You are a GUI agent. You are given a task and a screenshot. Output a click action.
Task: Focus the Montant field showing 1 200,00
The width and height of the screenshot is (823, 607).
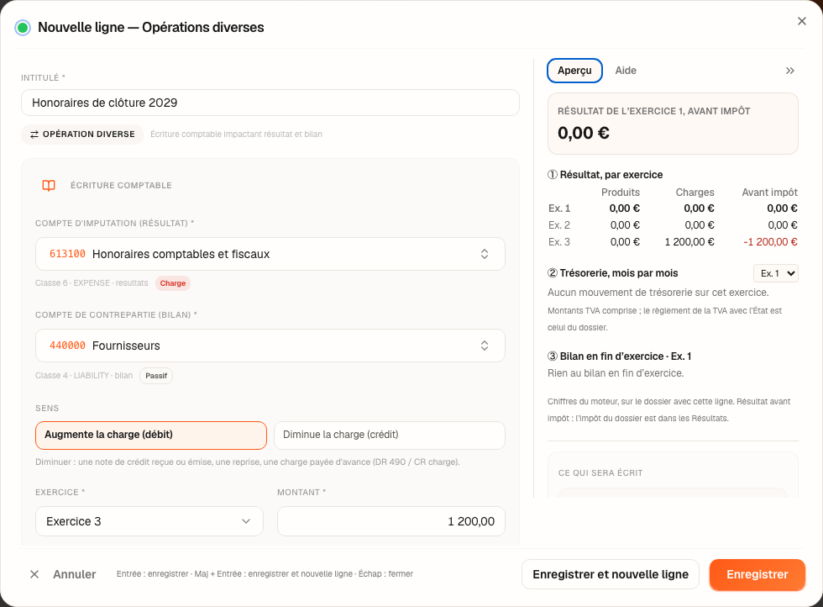click(x=391, y=521)
